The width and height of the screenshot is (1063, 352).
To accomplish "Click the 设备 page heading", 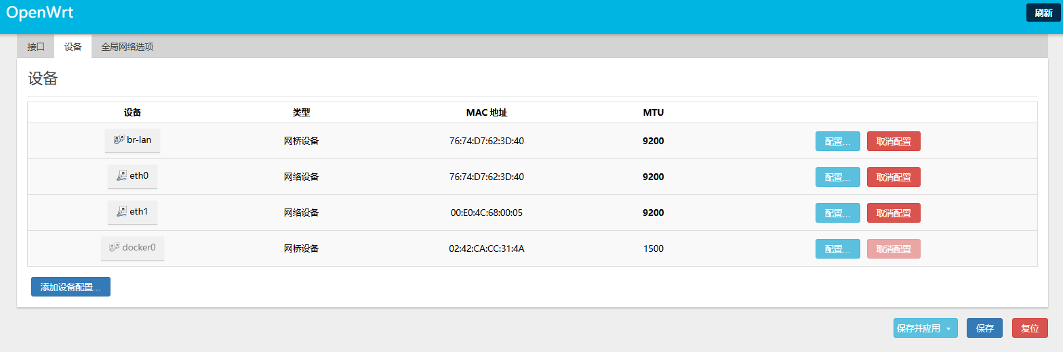I will point(43,79).
